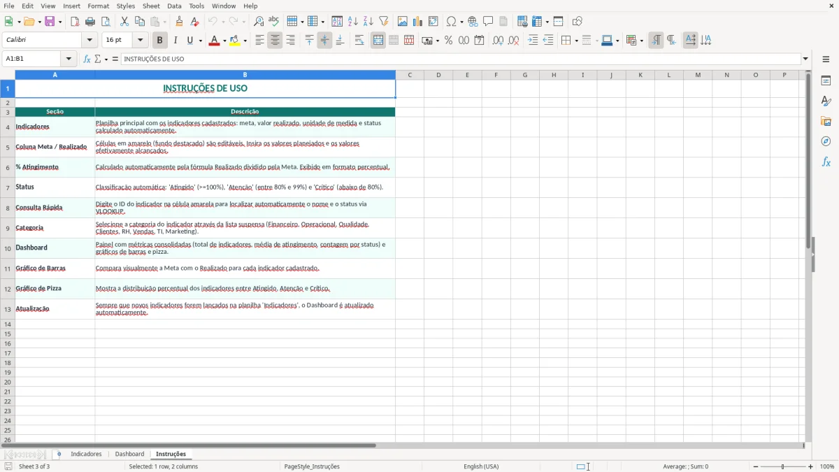The width and height of the screenshot is (839, 472).
Task: Cut selection with scissors icon
Action: 124,22
